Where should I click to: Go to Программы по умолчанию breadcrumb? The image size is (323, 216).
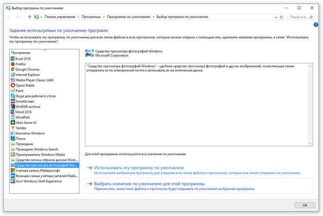[x=128, y=17]
